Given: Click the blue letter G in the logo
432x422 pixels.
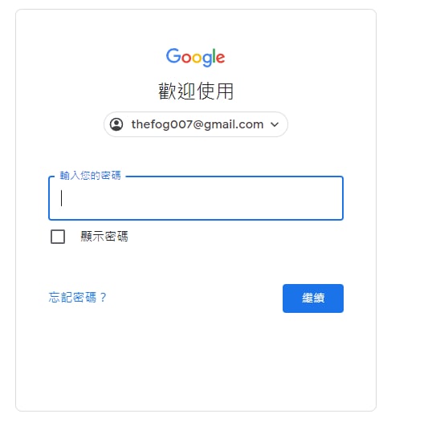Looking at the screenshot, I should 173,55.
